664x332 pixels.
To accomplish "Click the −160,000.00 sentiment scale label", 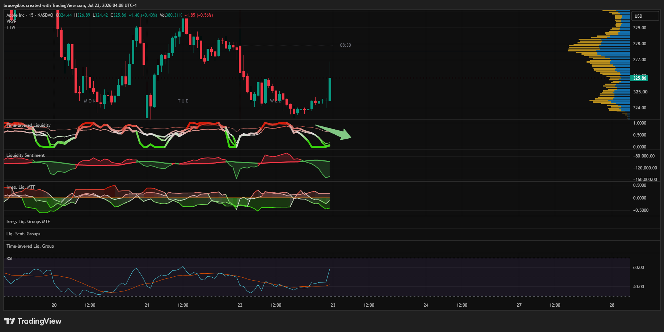I will [x=645, y=180].
